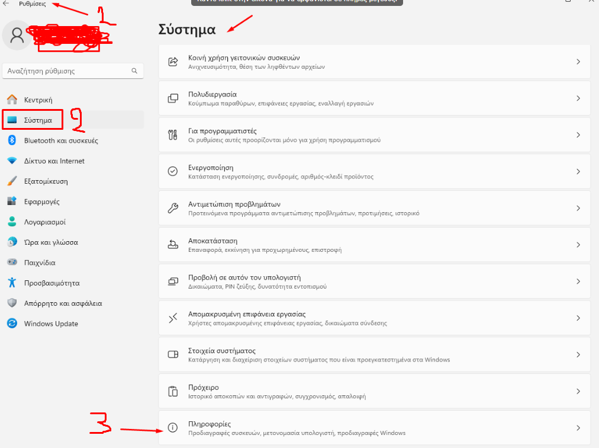Open Για προγραμματιστές settings row
Screen dimensions: 599x448
[374, 135]
